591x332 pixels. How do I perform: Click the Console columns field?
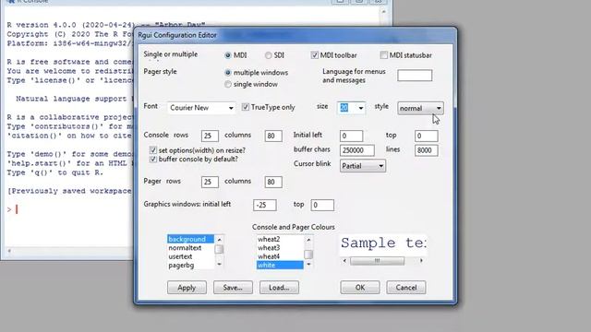tap(273, 136)
